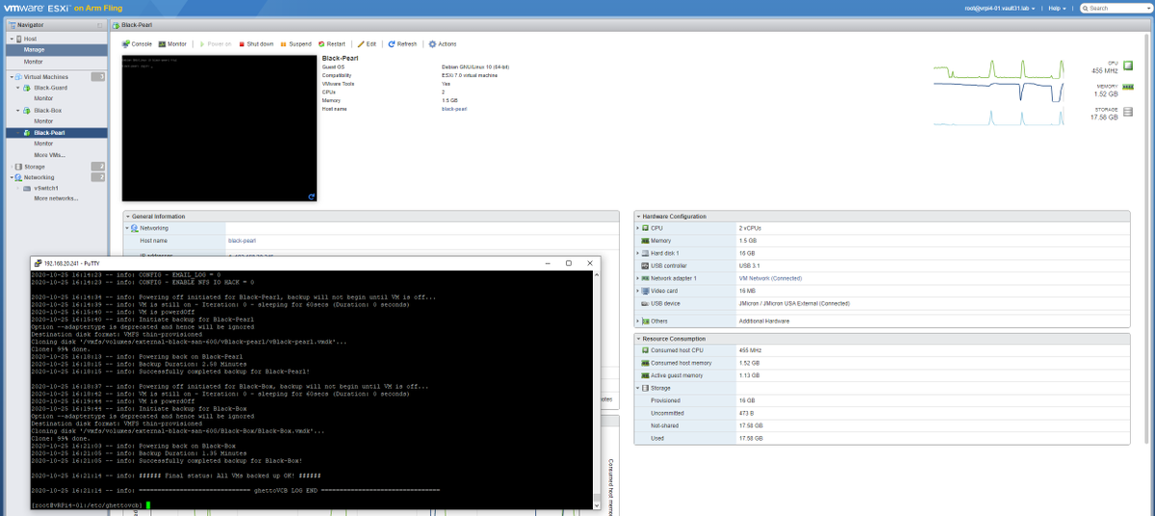Open the Black-Pearl console thumbnail
Image resolution: width=1155 pixels, height=516 pixels.
coord(219,128)
